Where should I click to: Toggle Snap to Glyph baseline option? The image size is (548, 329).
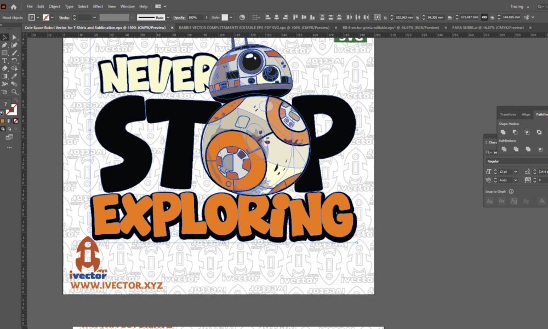[490, 201]
